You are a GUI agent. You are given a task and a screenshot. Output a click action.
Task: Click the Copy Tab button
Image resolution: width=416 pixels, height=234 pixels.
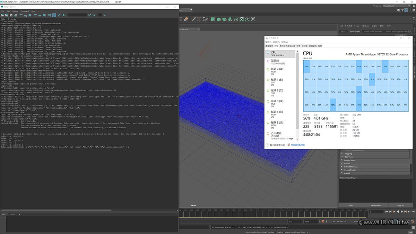pos(400,205)
